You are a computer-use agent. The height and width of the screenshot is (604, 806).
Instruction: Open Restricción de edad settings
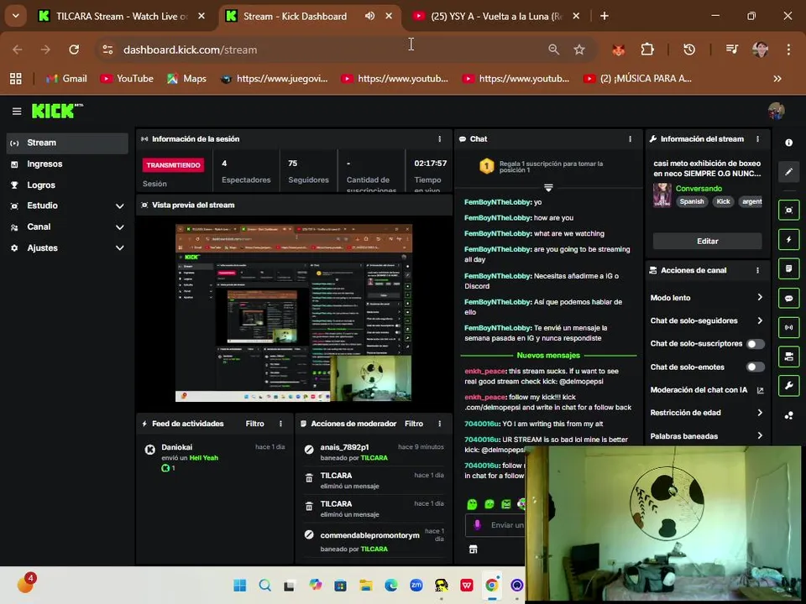[707, 413]
